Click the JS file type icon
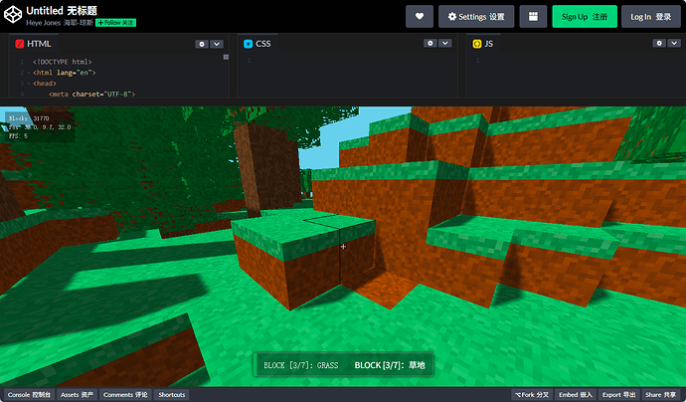Image resolution: width=686 pixels, height=402 pixels. pyautogui.click(x=477, y=44)
